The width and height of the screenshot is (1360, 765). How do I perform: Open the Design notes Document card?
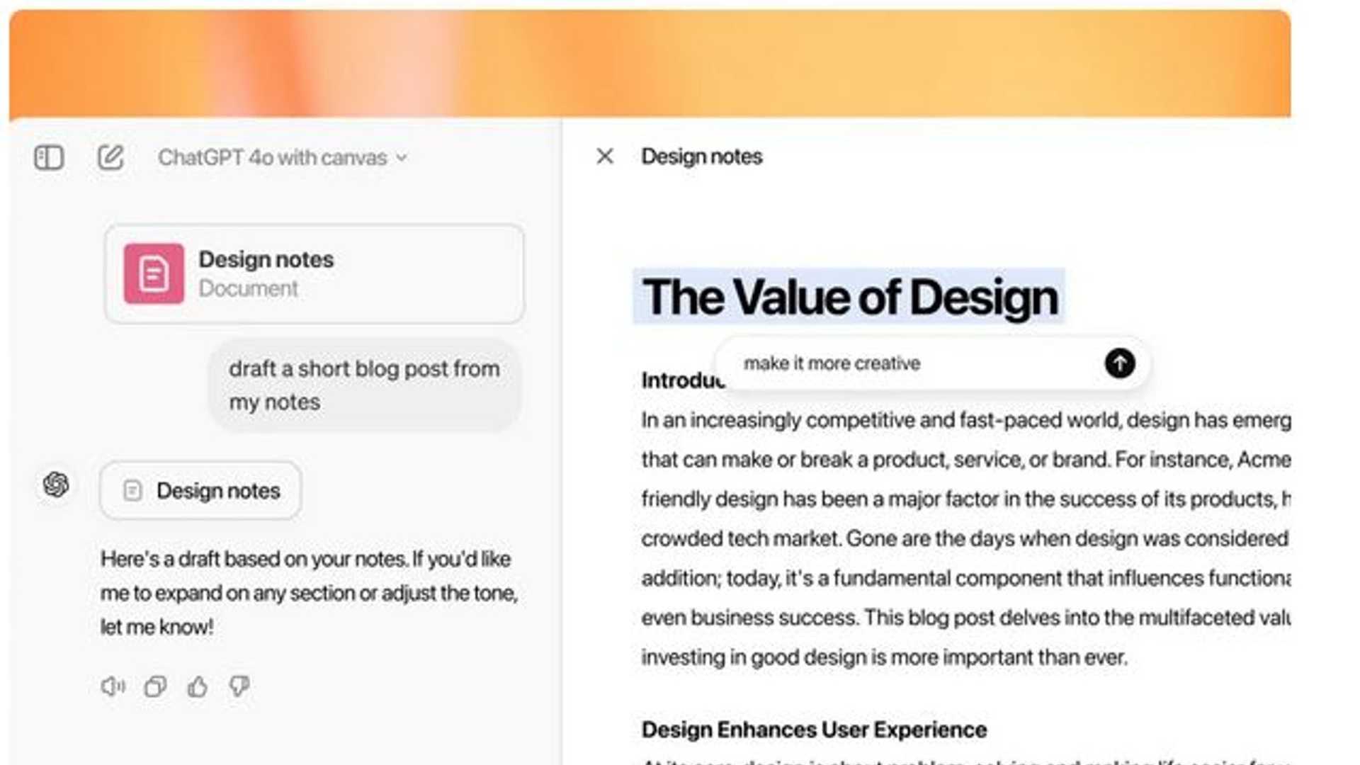pos(314,274)
